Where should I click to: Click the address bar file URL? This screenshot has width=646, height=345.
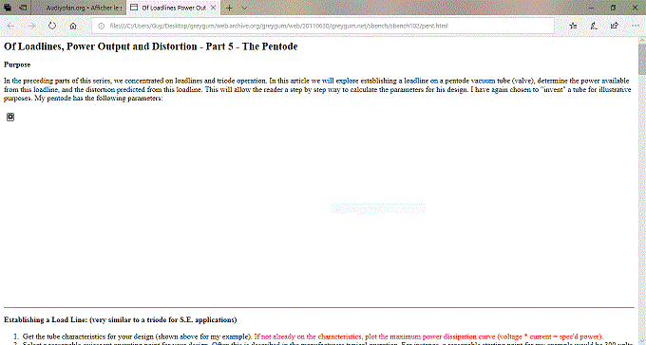(279, 26)
